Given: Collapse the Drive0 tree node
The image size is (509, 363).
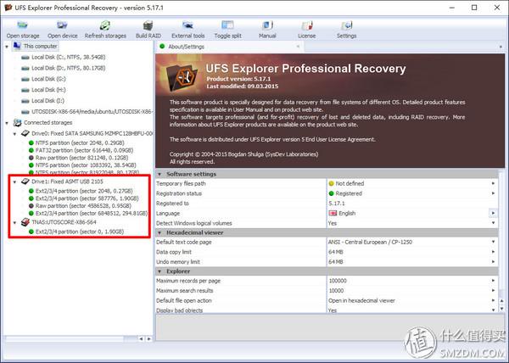Looking at the screenshot, I should [14, 134].
